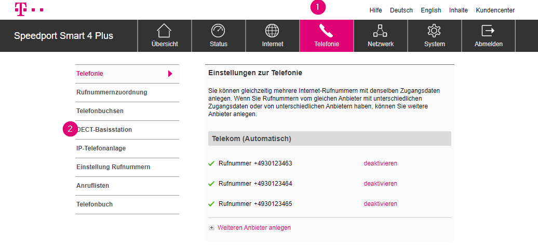
Task: Open the Übersicht home icon
Action: click(x=164, y=31)
